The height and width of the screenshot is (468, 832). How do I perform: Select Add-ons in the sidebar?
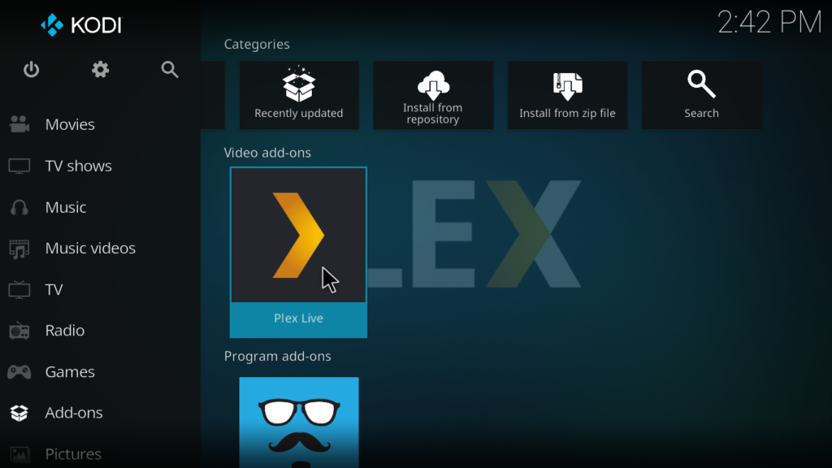(74, 413)
